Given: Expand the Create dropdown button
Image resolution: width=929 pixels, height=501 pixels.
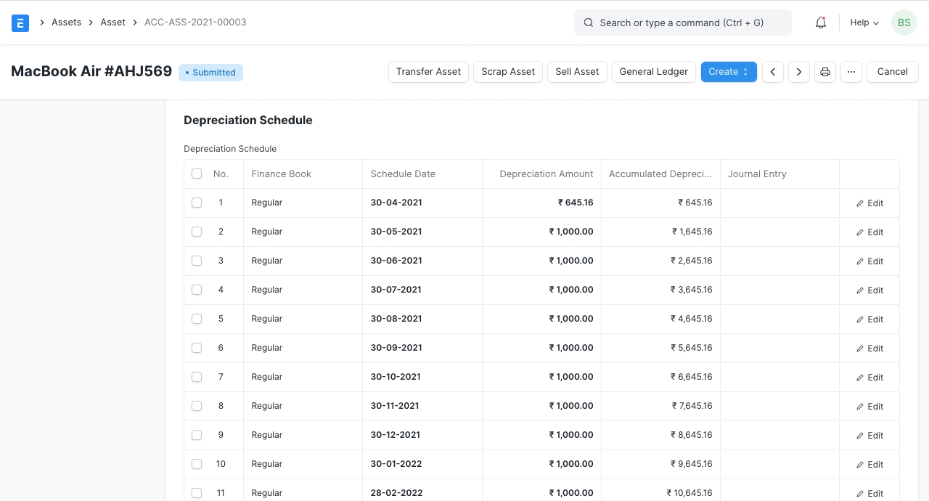Looking at the screenshot, I should point(729,72).
